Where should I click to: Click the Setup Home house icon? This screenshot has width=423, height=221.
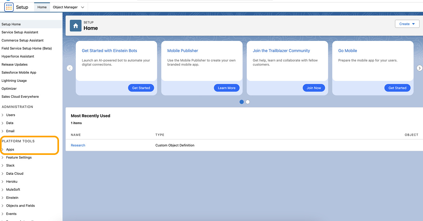[76, 26]
